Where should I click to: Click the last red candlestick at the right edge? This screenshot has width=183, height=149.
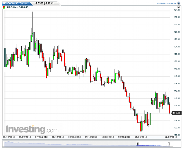click(x=170, y=109)
